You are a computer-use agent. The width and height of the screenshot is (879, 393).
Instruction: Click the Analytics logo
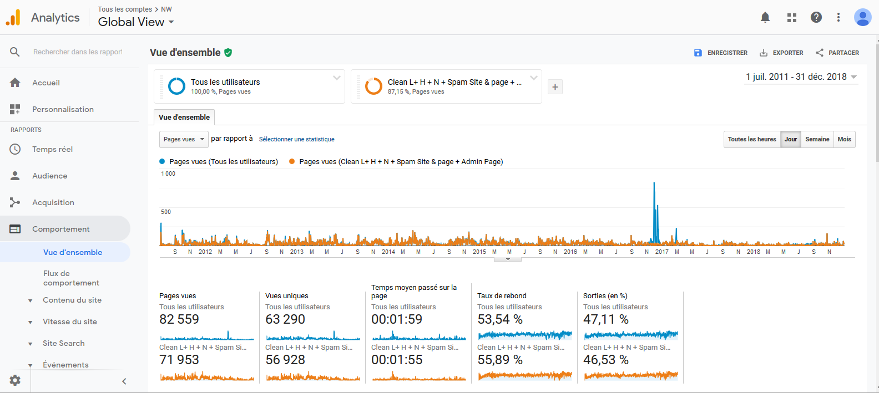pos(13,18)
